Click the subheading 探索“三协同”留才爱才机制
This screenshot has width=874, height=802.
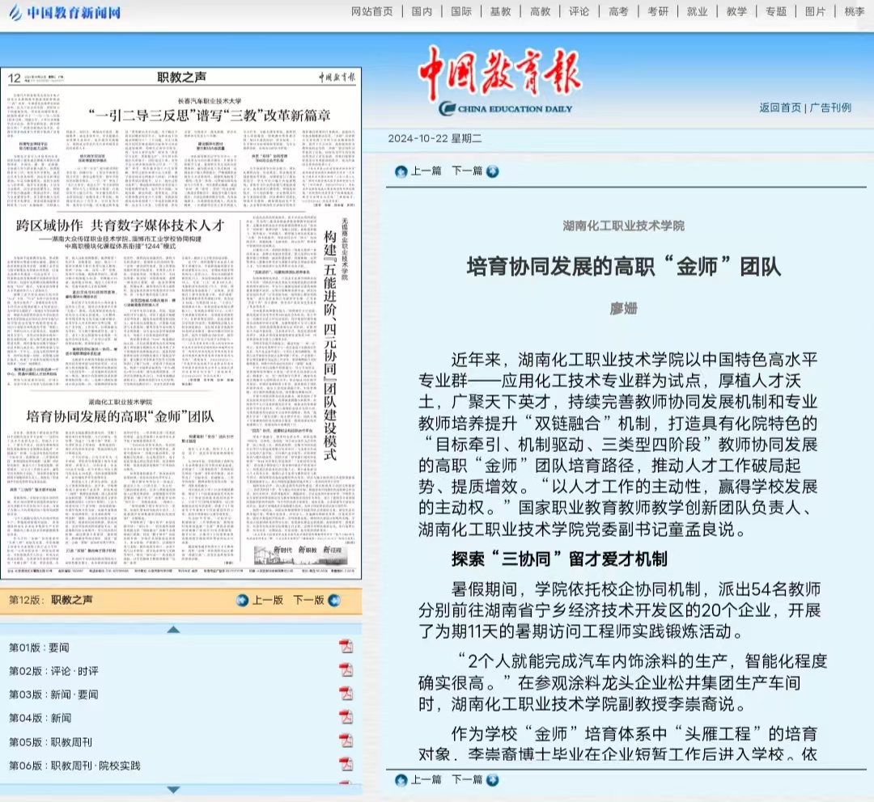coord(560,559)
